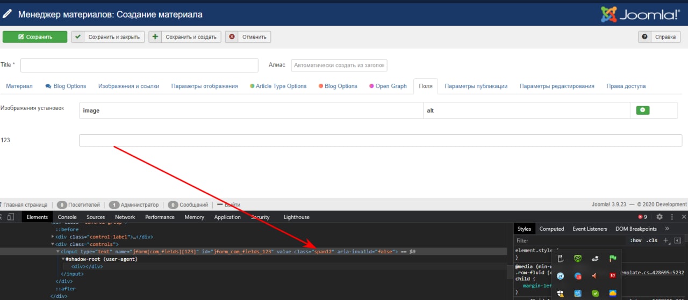Switch to the Computed pane tab
The image size is (688, 300).
coord(551,229)
